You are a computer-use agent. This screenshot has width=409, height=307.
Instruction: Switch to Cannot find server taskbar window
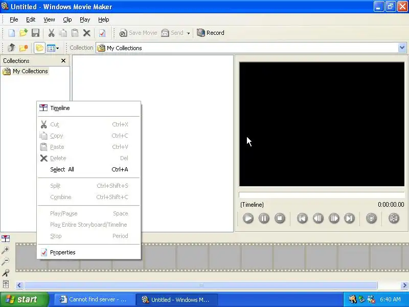(95, 299)
